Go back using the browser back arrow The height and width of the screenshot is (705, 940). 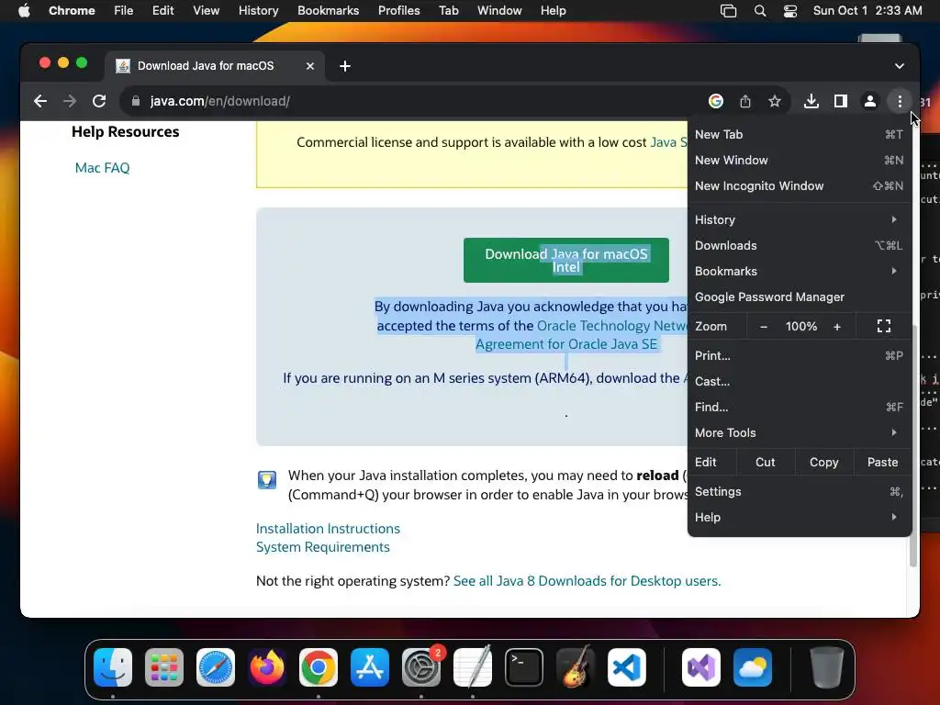[40, 101]
